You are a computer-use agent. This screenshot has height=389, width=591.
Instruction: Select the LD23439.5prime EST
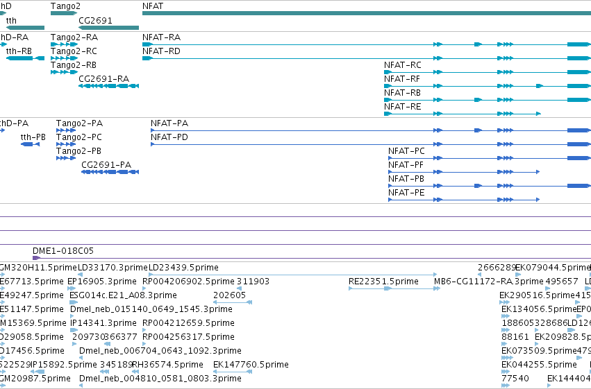pyautogui.click(x=293, y=275)
